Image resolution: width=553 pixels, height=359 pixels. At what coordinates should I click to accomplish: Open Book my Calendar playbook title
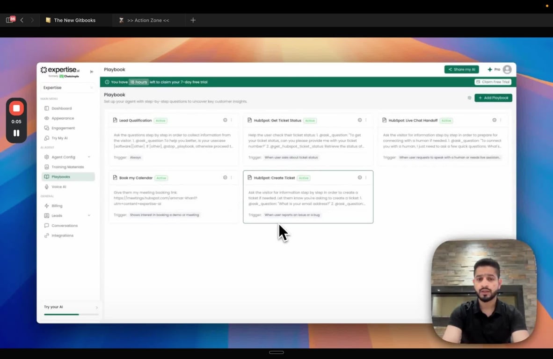136,178
